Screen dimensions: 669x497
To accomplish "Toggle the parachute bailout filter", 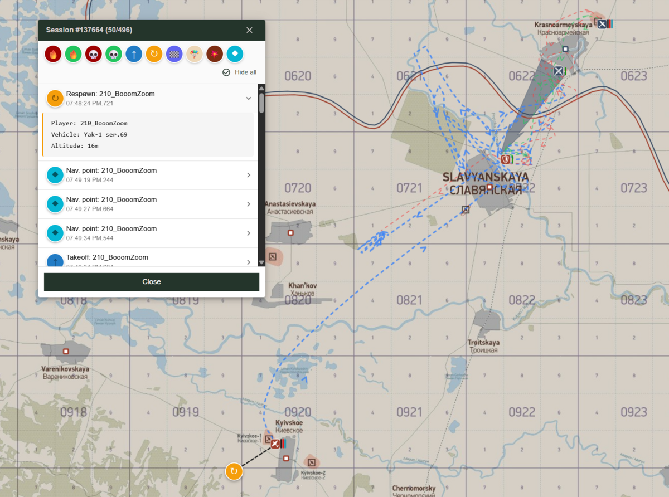I will [x=195, y=54].
